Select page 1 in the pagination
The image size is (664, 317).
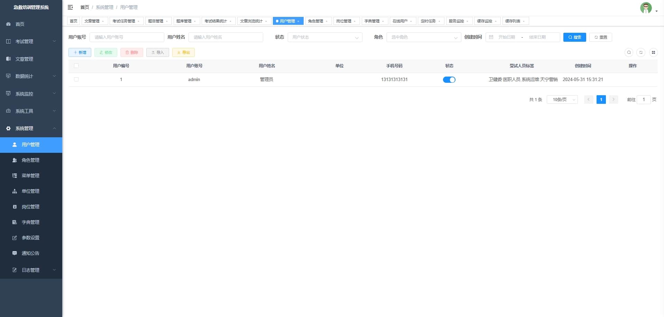[x=601, y=100]
